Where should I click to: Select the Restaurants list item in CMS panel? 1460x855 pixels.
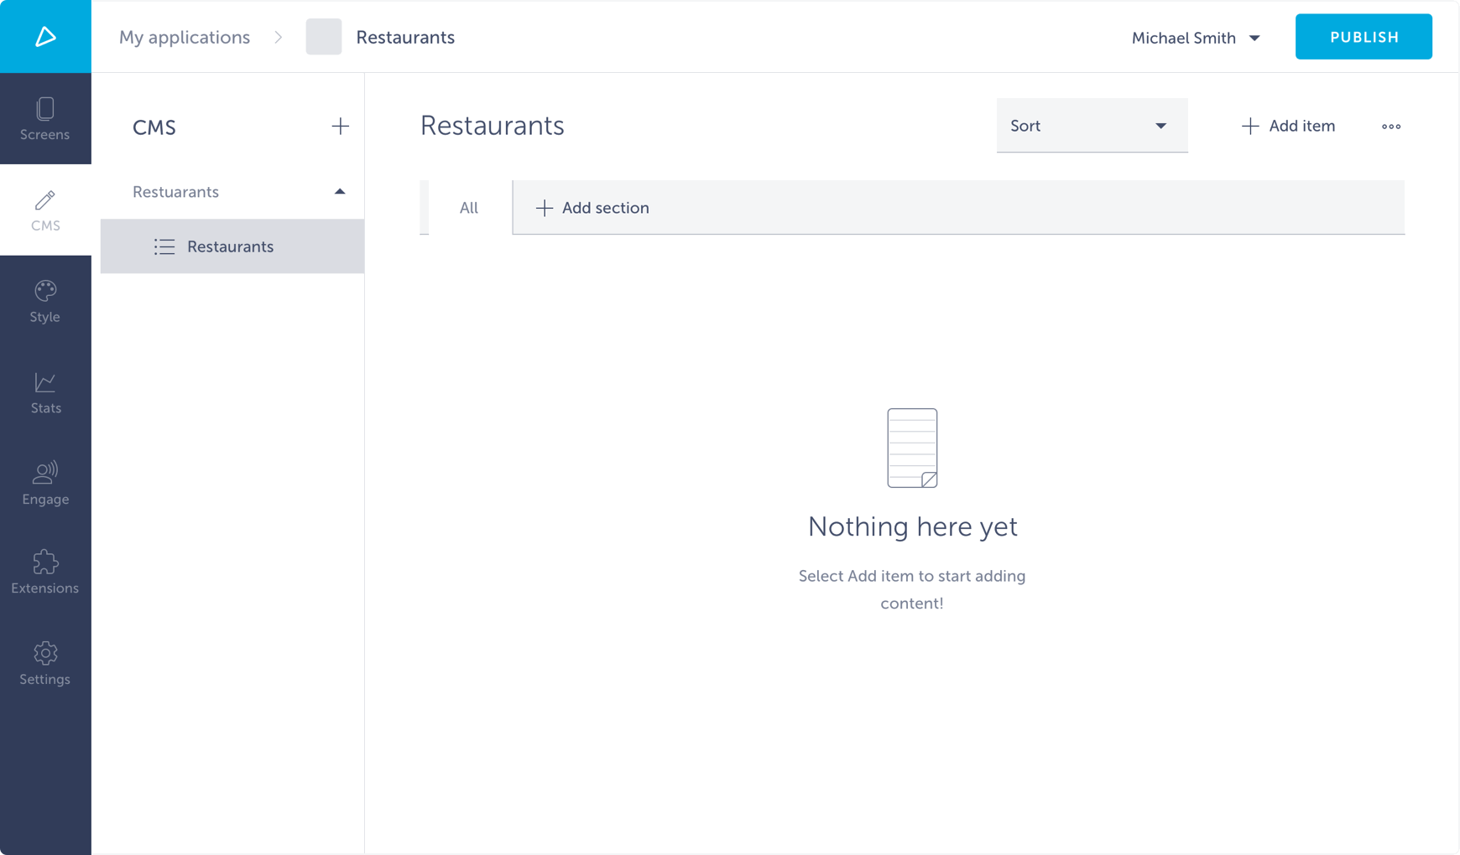pyautogui.click(x=231, y=246)
